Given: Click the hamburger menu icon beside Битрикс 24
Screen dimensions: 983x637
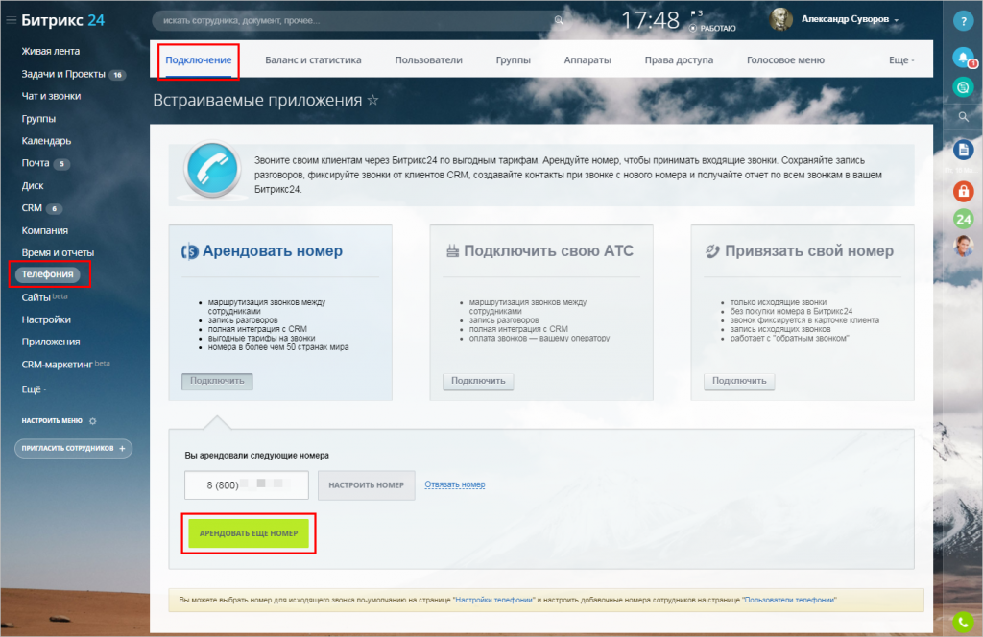Looking at the screenshot, I should (x=11, y=20).
